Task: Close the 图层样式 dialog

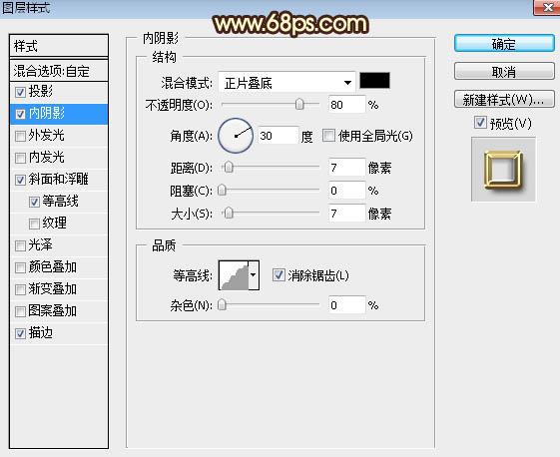Action: click(x=547, y=7)
